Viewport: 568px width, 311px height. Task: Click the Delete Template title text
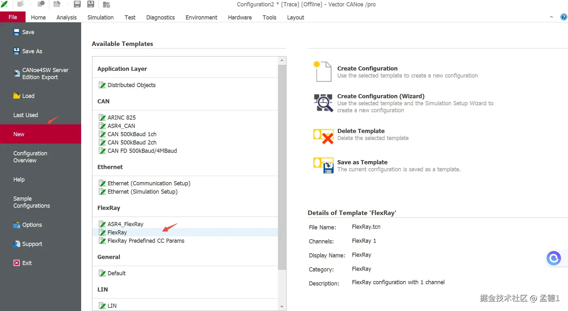pyautogui.click(x=361, y=131)
